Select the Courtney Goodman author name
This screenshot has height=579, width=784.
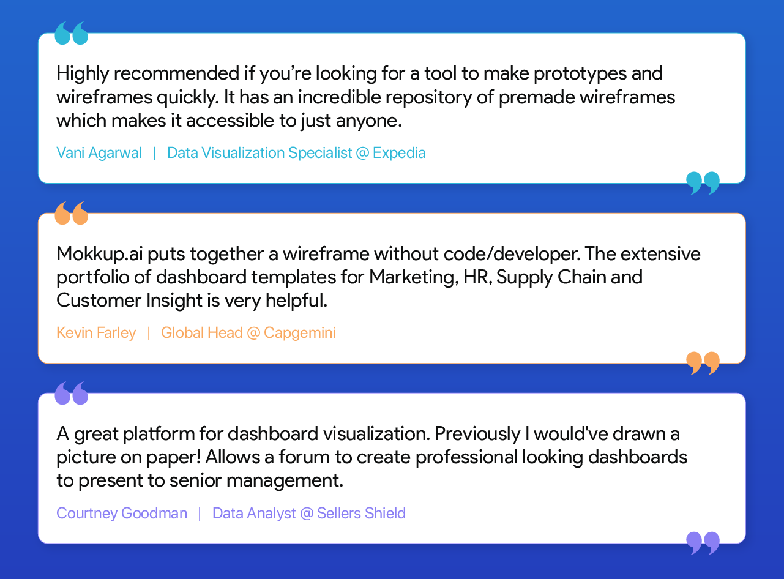(122, 513)
